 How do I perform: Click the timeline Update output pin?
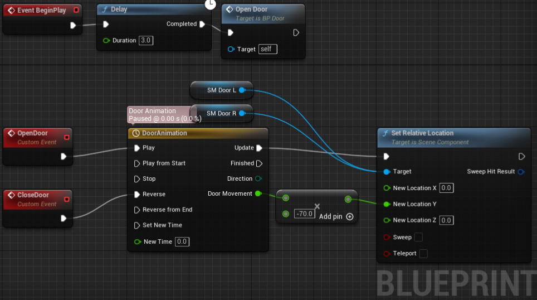[x=259, y=148]
